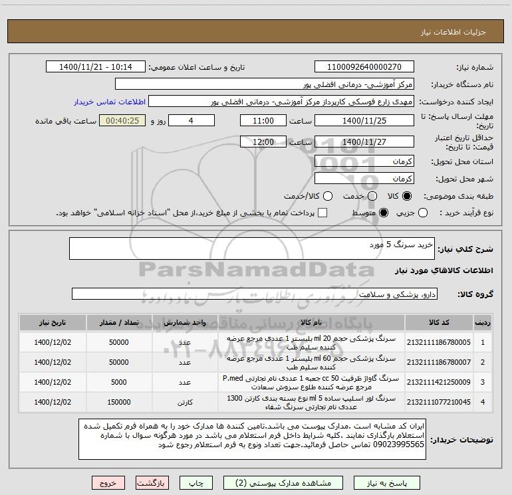This screenshot has height=495, width=512.
Task: Click the ردیف column header
Action: (x=483, y=322)
